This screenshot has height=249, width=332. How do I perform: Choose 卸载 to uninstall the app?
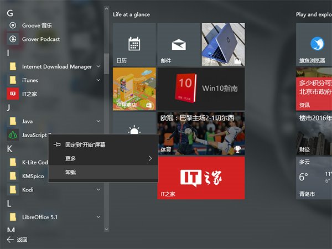point(103,172)
